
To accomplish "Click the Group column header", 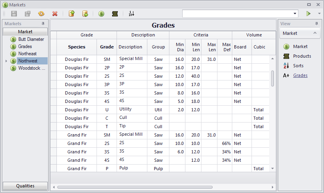I will (x=158, y=47).
